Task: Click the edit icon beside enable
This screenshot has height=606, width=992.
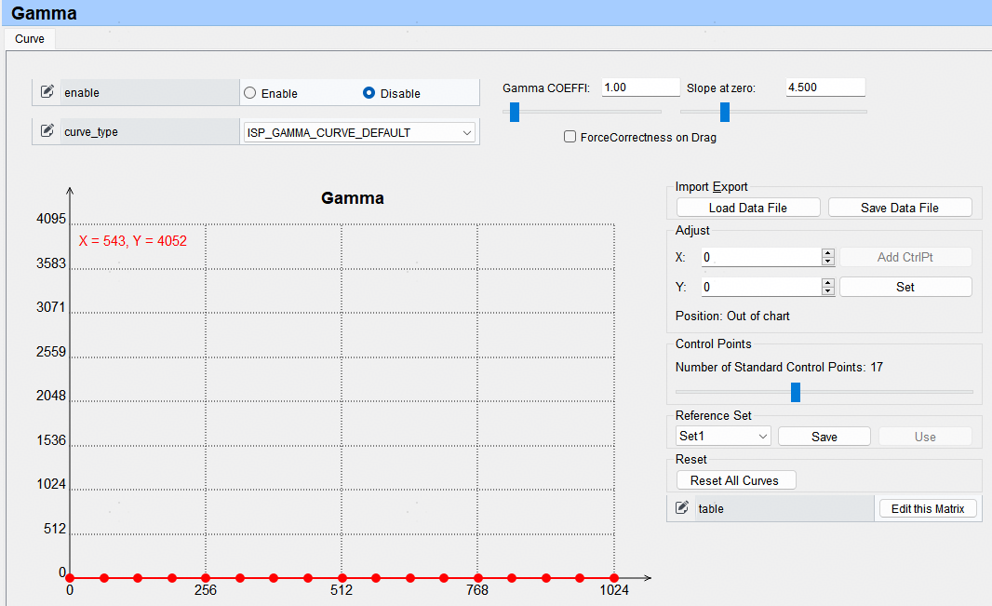Action: [47, 92]
